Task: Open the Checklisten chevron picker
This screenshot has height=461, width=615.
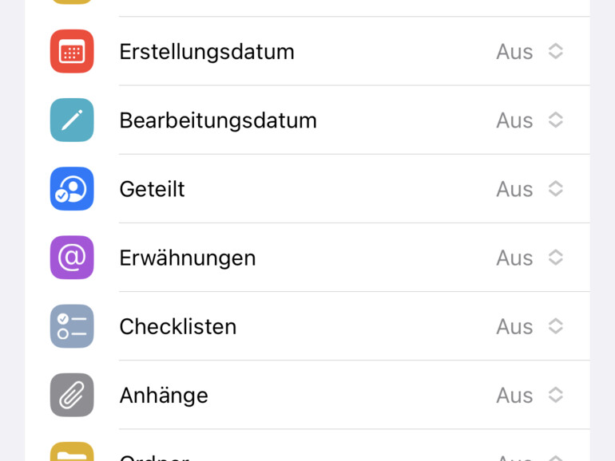Action: tap(556, 326)
